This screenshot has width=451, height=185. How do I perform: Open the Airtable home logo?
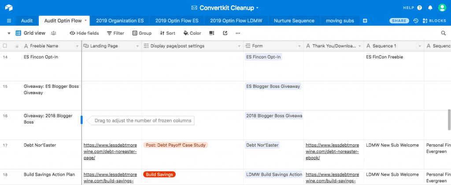[x=8, y=7]
